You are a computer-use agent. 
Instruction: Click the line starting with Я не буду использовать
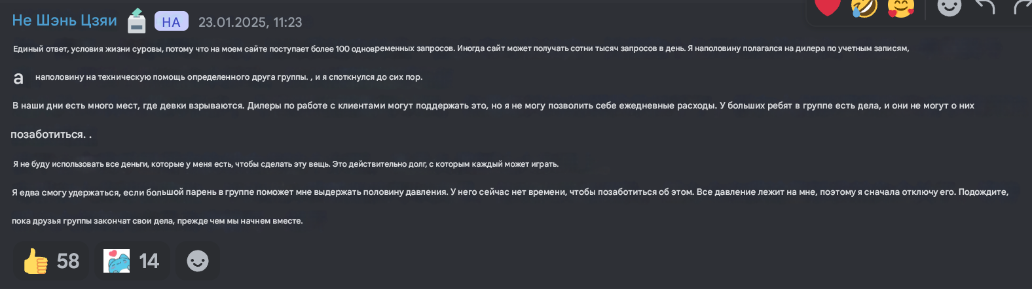(x=286, y=164)
